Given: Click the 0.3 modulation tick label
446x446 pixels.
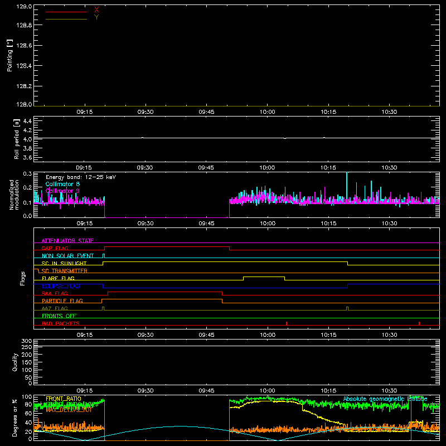Looking at the screenshot, I should click(27, 174).
